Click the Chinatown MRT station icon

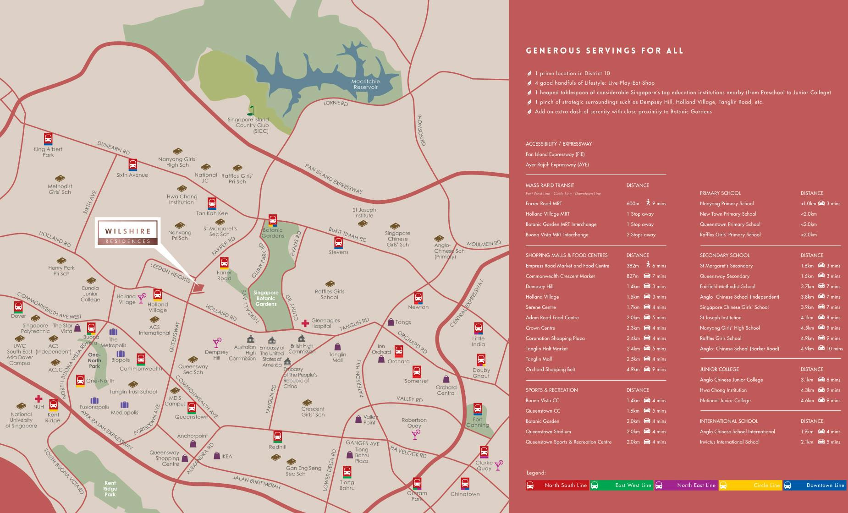tap(465, 484)
